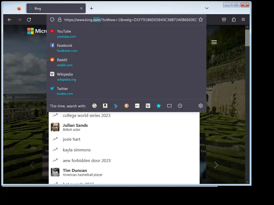274x205 pixels.
Task: Choose Reddit suggestion in dropdown
Action: click(127, 62)
